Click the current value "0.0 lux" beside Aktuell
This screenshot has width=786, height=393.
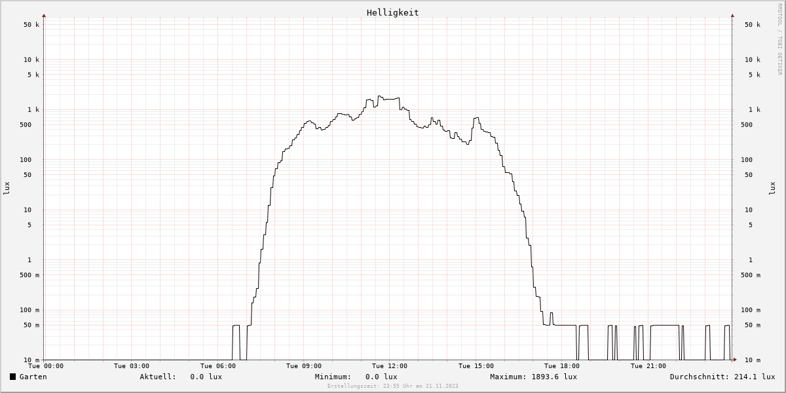pos(206,377)
